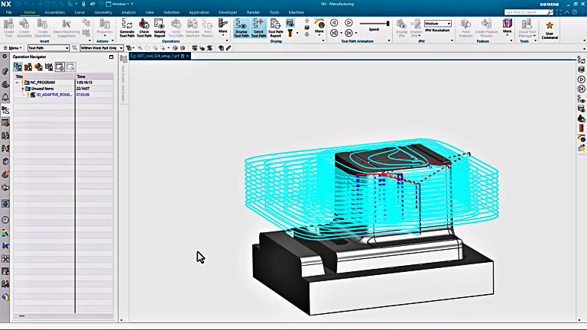The width and height of the screenshot is (587, 330).
Task: Expand More under Operations group
Action: tap(222, 27)
